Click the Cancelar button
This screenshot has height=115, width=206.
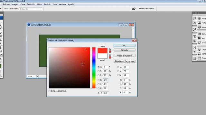pos(125,50)
